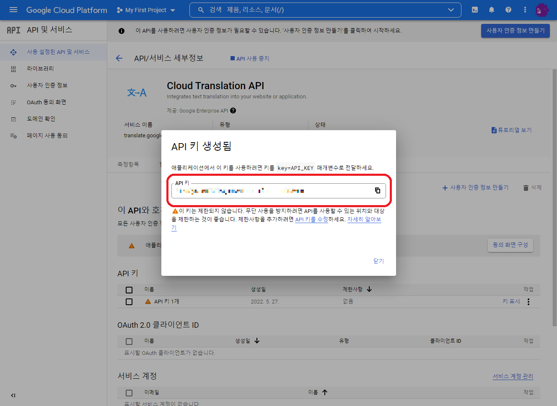Viewport: 557px width, 406px height.
Task: Copy the API key to clipboard
Action: click(378, 190)
